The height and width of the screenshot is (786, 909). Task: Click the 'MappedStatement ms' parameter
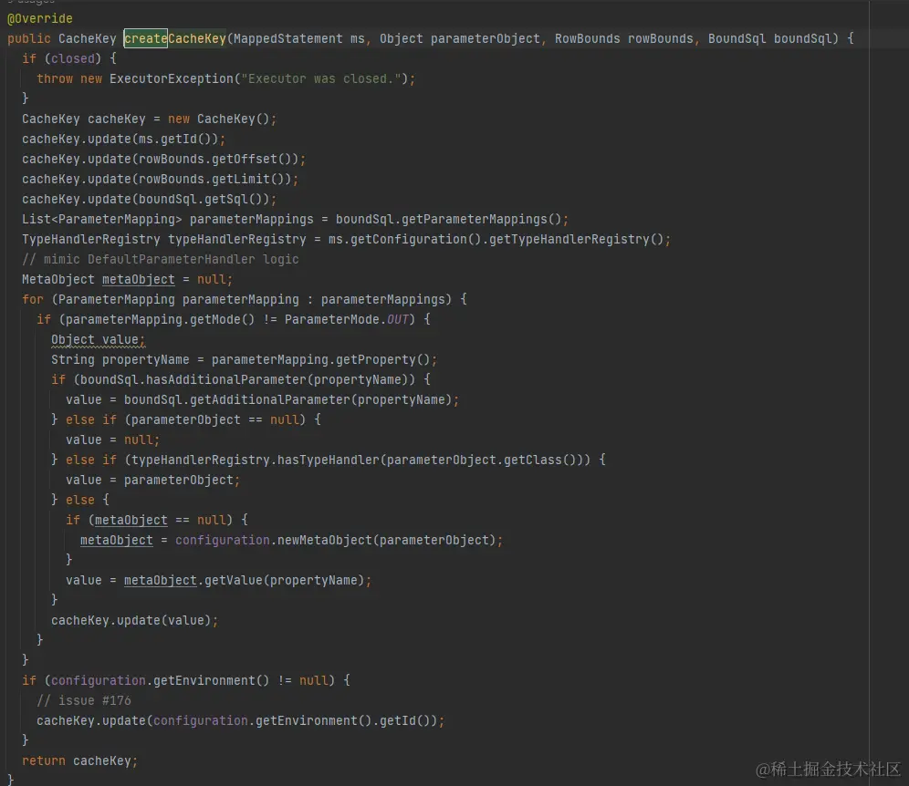coord(299,39)
